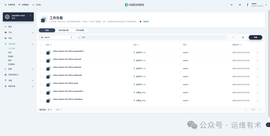Open actions menu for milvus-indexnode row
The image size is (270, 136).
257,77
